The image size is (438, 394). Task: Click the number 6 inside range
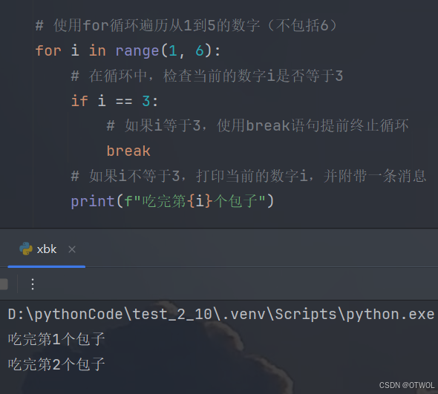pyautogui.click(x=200, y=50)
